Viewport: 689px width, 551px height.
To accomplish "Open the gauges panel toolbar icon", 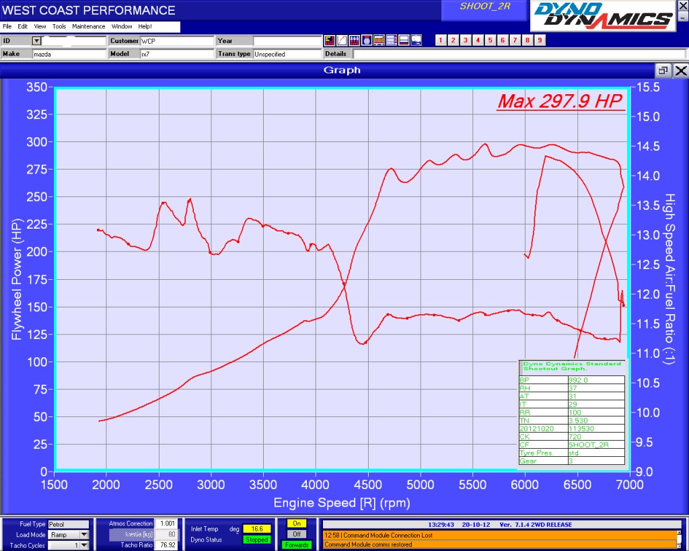I will tap(354, 40).
